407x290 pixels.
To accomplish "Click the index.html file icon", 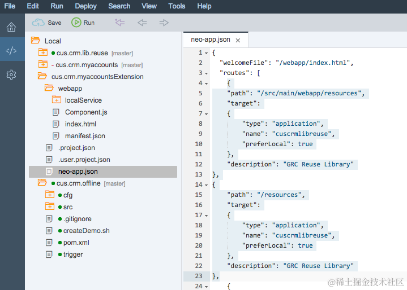I will pyautogui.click(x=56, y=124).
